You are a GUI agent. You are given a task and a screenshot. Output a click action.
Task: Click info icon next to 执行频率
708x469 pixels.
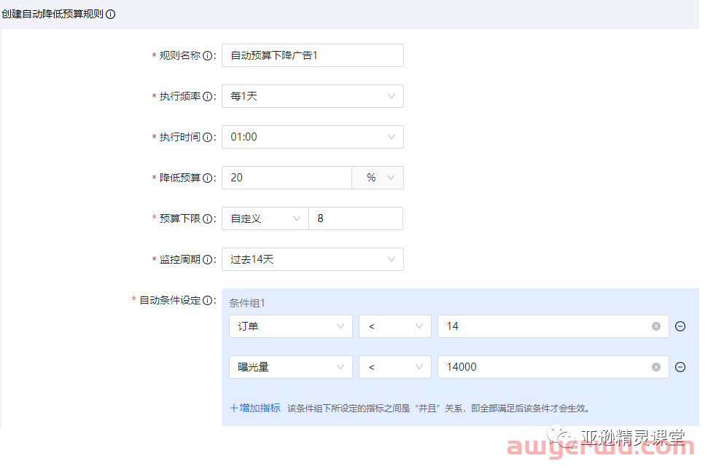click(207, 97)
